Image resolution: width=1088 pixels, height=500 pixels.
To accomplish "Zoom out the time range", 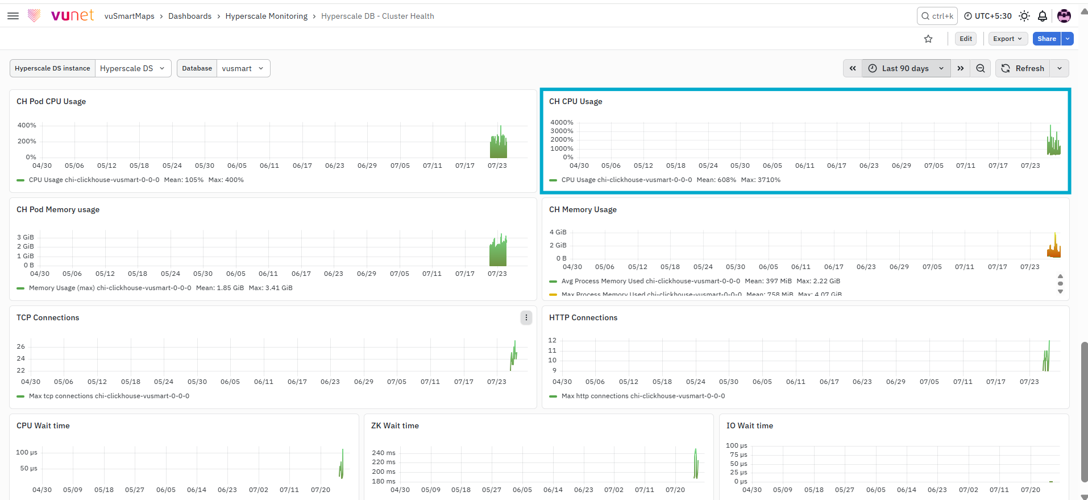I will click(x=981, y=68).
